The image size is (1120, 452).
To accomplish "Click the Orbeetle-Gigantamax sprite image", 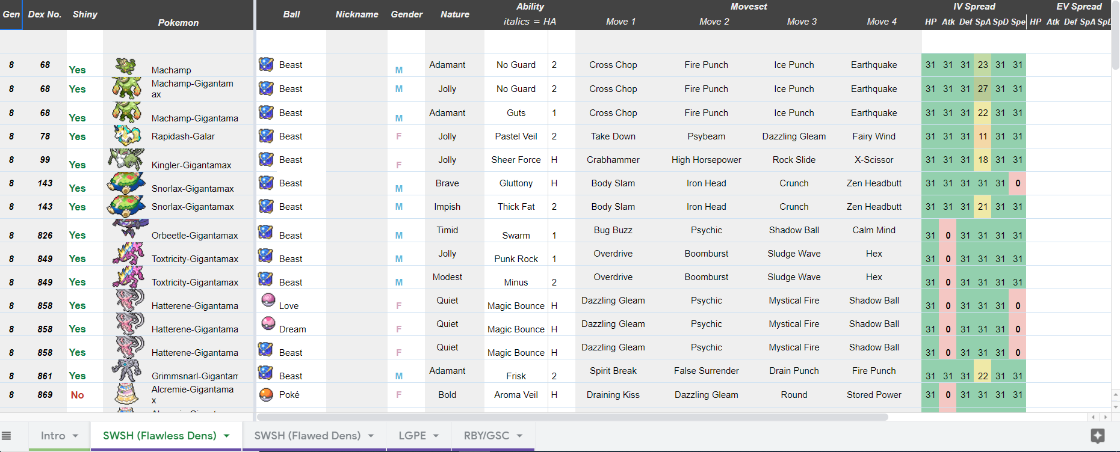I will (131, 228).
